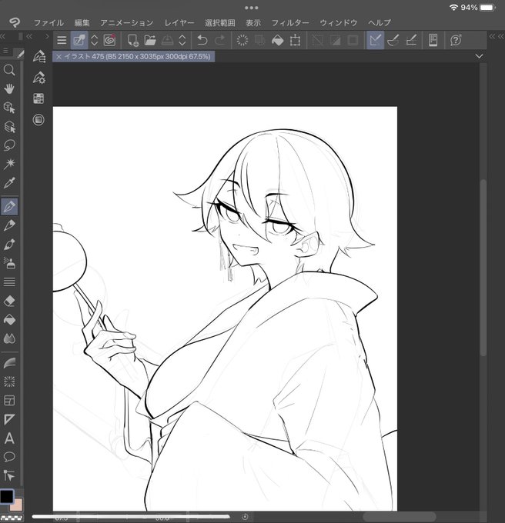Open the Brush Size palette icon

click(x=38, y=98)
